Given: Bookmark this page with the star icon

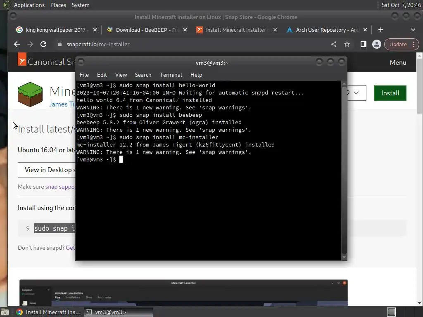Looking at the screenshot, I should [347, 44].
